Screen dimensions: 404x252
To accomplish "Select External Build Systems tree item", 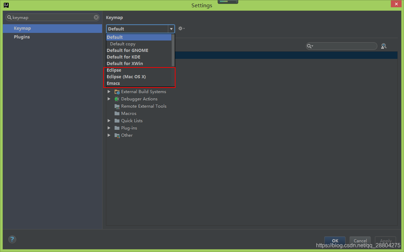I will click(x=144, y=92).
